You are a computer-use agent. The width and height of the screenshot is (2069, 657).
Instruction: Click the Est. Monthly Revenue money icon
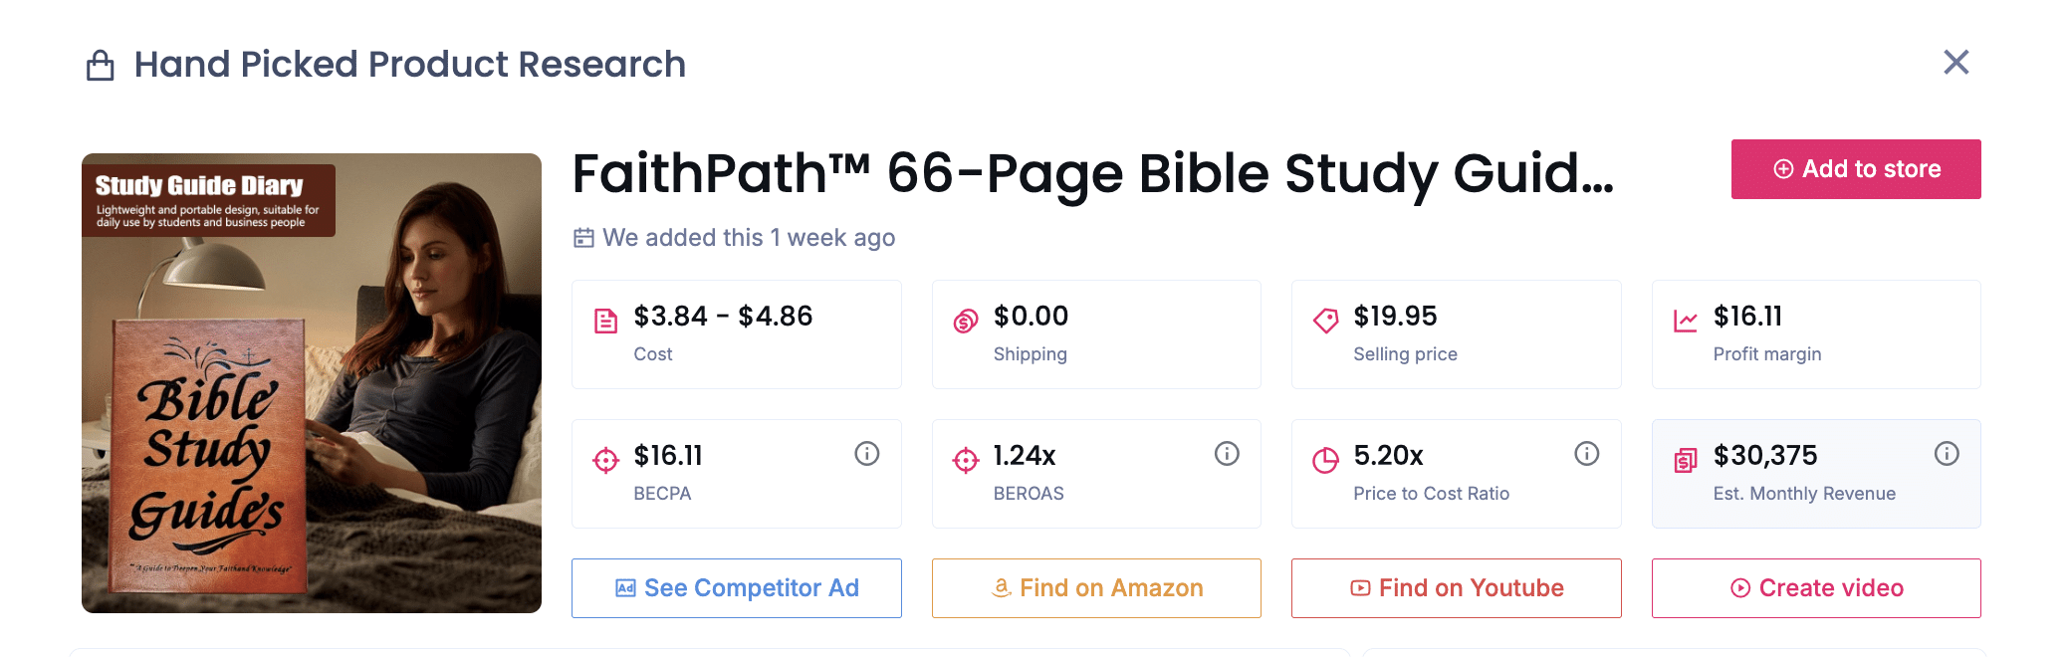click(x=1686, y=460)
